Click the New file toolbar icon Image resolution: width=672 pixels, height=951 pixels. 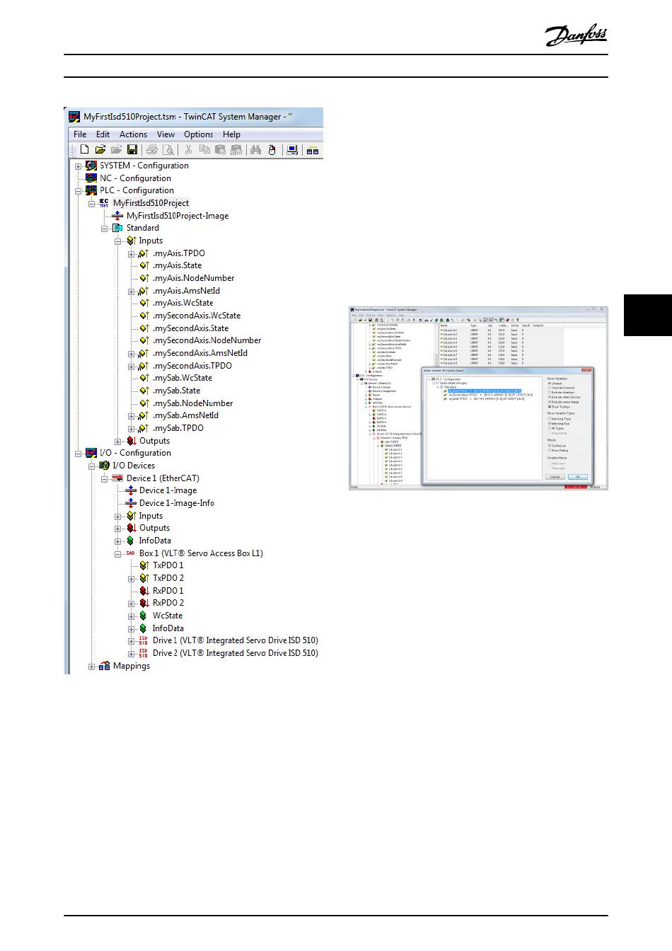click(85, 149)
